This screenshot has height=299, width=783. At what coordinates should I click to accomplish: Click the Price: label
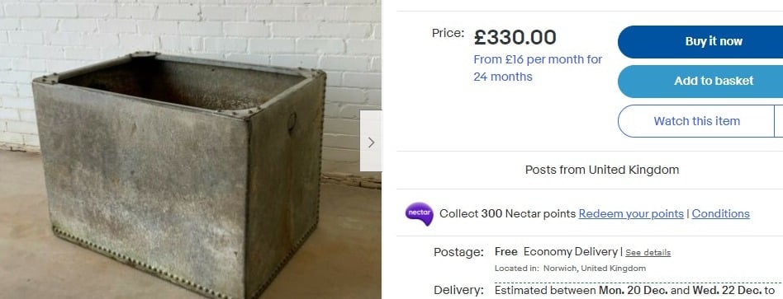pyautogui.click(x=448, y=34)
